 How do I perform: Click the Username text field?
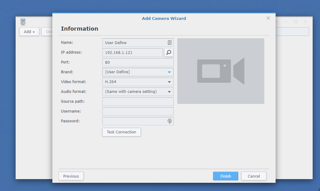[138, 111]
